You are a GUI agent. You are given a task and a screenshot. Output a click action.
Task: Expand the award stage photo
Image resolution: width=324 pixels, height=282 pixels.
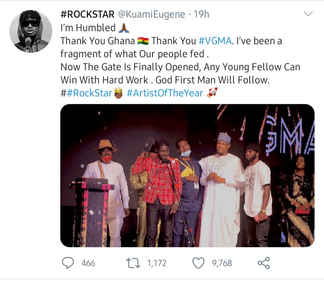(187, 175)
